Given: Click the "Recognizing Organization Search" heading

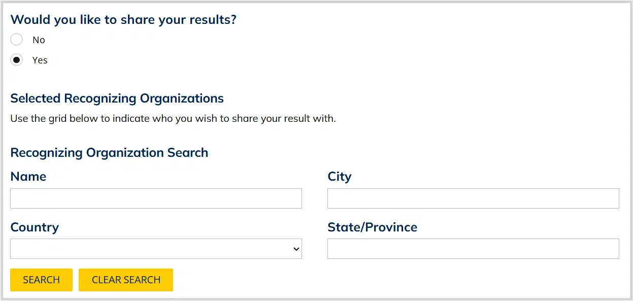Looking at the screenshot, I should point(109,153).
